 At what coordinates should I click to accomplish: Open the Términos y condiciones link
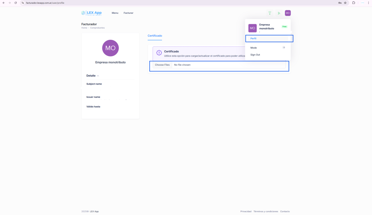(266, 211)
